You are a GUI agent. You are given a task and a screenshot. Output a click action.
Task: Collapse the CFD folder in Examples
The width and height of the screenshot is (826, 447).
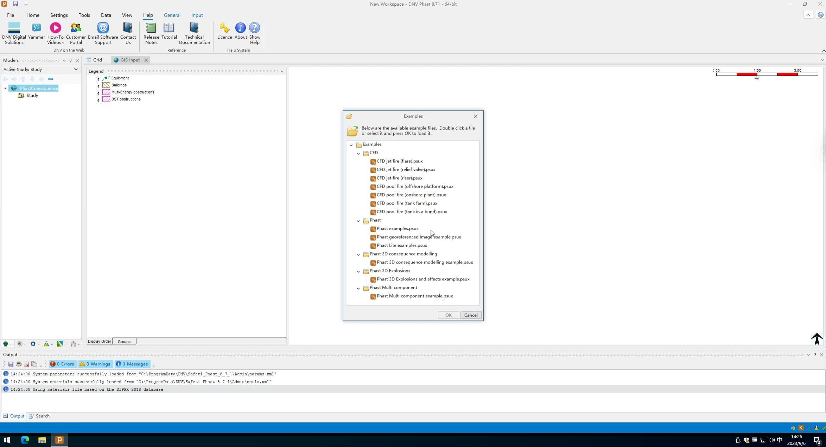pyautogui.click(x=358, y=153)
